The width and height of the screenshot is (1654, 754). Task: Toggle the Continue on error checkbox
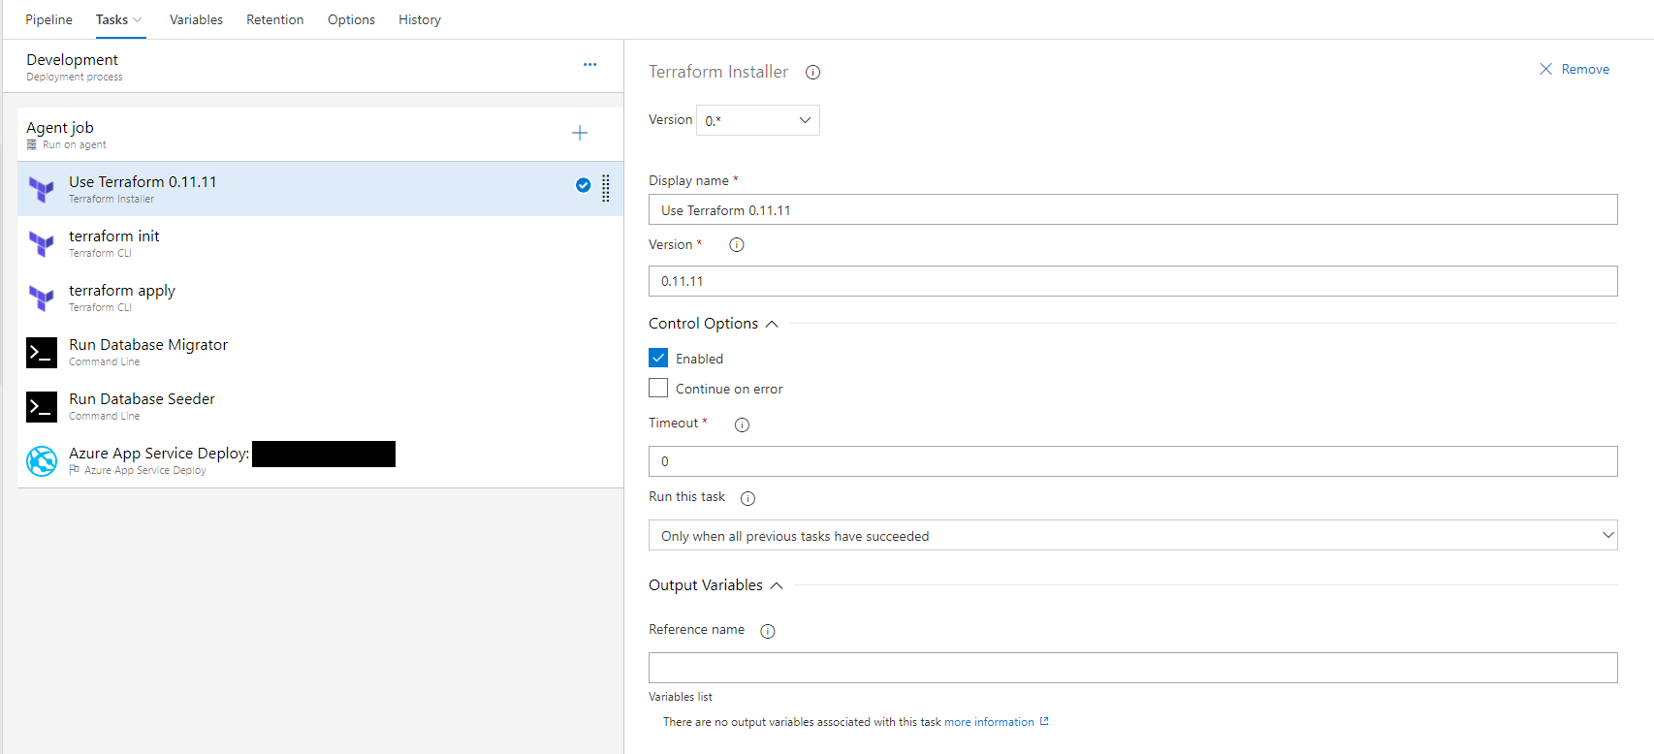658,388
